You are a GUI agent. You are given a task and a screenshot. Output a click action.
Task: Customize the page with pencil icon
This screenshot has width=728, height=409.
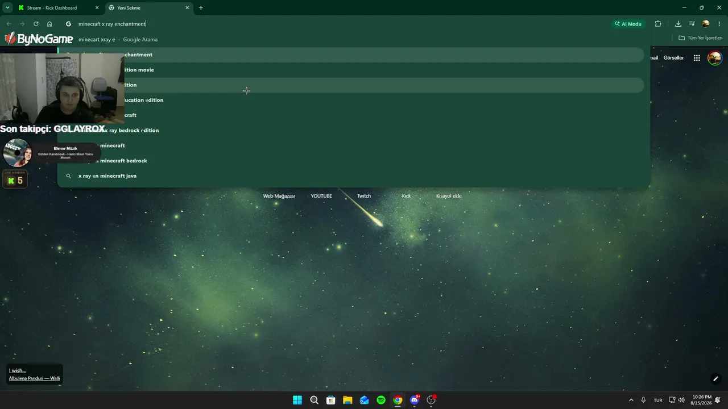click(715, 379)
